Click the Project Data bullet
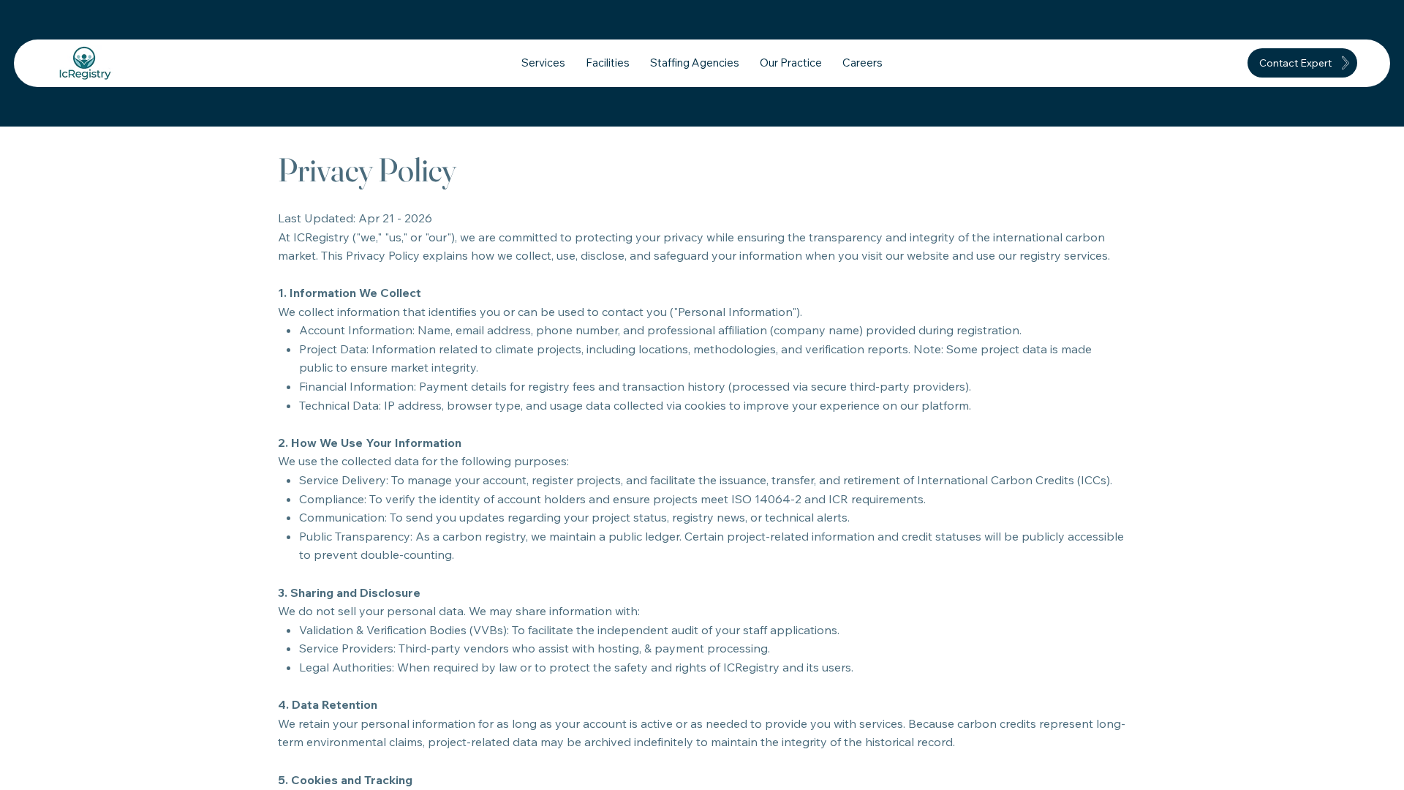The height and width of the screenshot is (790, 1404). point(695,358)
